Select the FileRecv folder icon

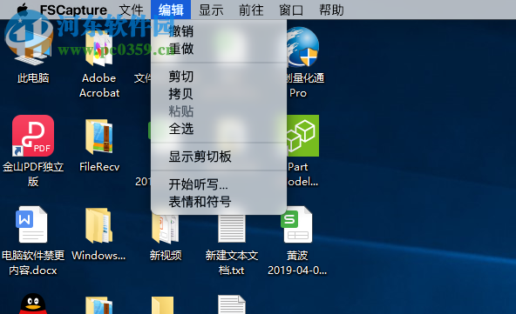point(99,137)
